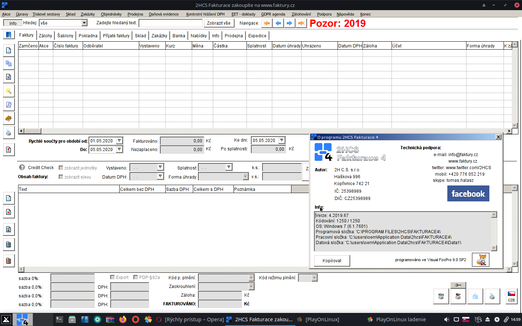Screen dimensions: 522x326
Task: Click the brown lined document icon in lower sidebar
Action: 9,261
